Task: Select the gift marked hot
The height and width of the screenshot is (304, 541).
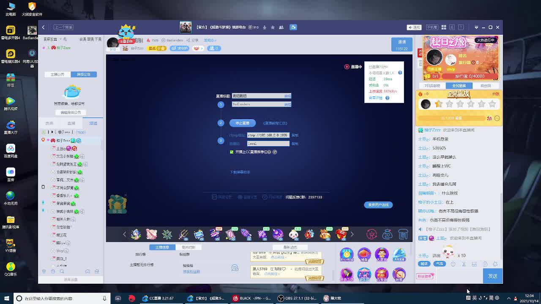Action: (x=215, y=234)
